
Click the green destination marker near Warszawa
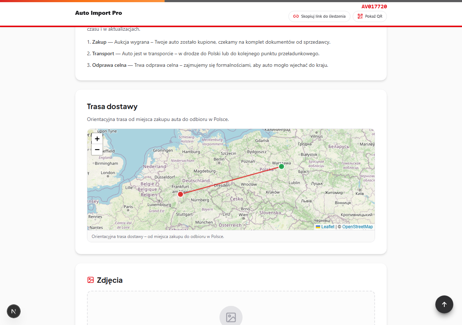(x=282, y=166)
